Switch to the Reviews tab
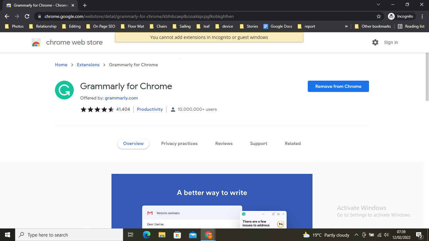 click(x=224, y=143)
